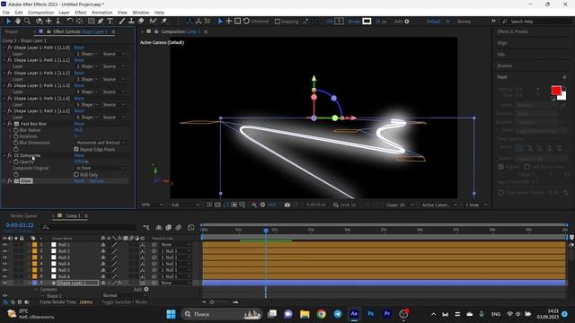
Task: Reset the Fast Box Blur effect
Action: (x=79, y=124)
